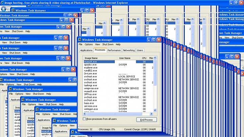Screen dimensions: 244x137
Task: Select the highlighted wuauclt.exe process row
Action: 118,62
